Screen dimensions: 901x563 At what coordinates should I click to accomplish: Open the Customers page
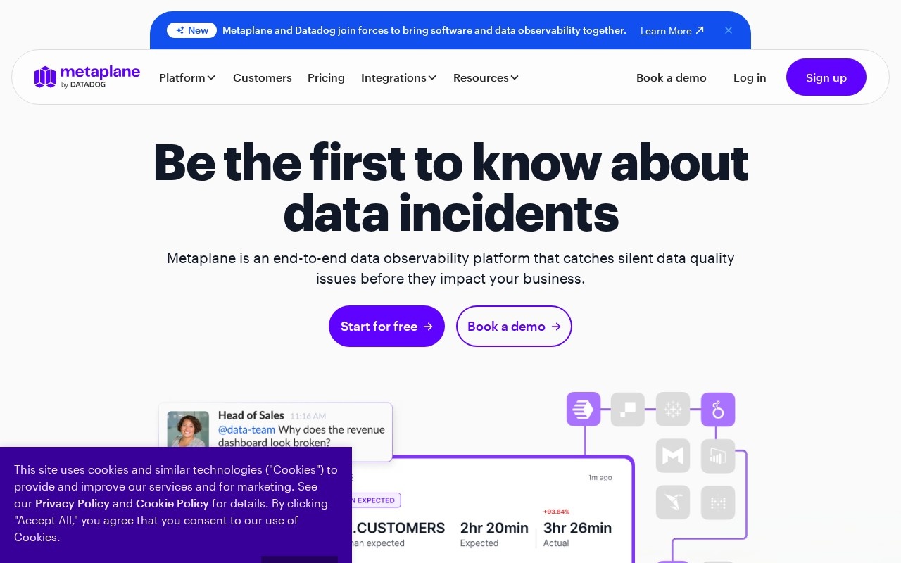point(263,77)
